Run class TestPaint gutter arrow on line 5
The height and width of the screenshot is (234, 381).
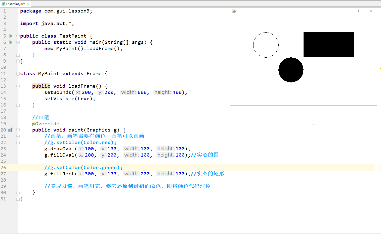11,36
